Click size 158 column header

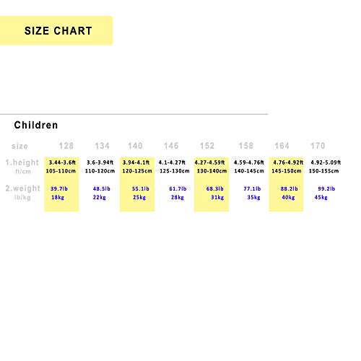[245, 146]
